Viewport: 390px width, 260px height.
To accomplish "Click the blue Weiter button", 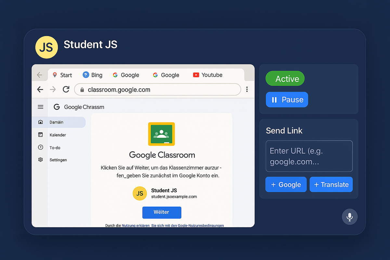I will pyautogui.click(x=162, y=212).
